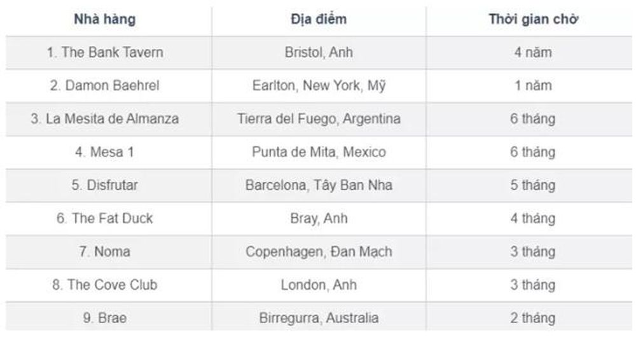
Task: Click the wait time '2 tháng'
Action: [533, 318]
